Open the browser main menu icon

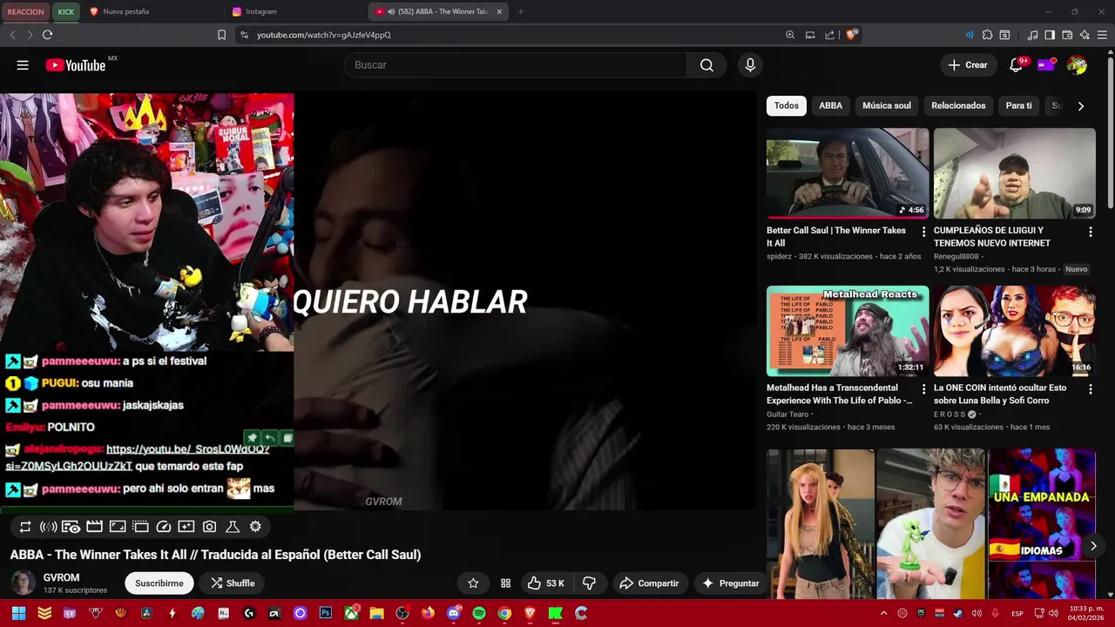click(1103, 35)
